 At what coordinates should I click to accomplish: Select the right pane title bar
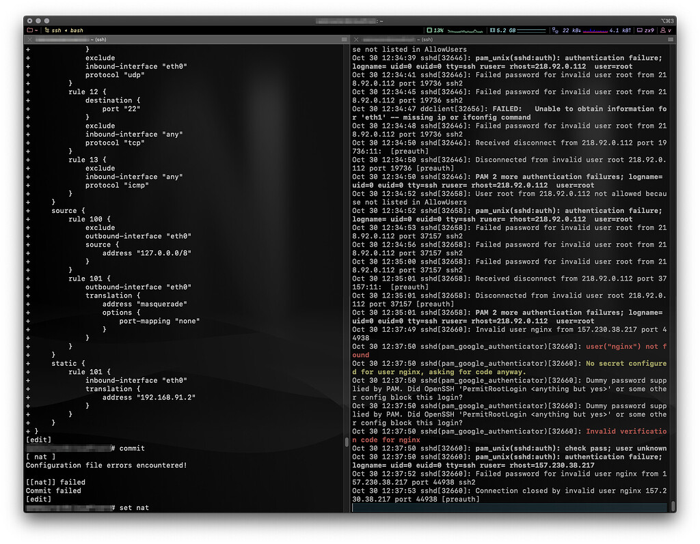point(513,40)
